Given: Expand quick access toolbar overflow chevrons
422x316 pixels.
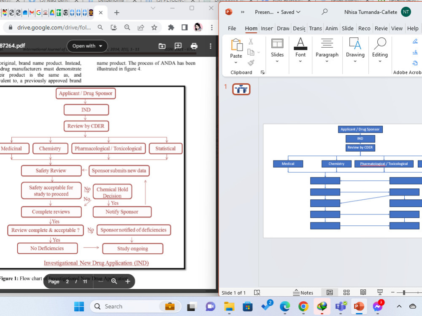Looking at the screenshot, I should (243, 12).
